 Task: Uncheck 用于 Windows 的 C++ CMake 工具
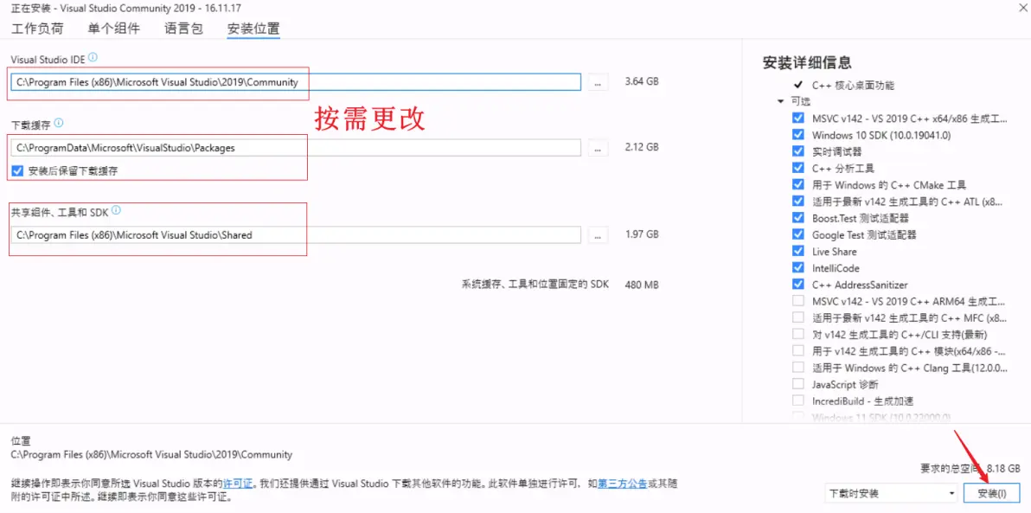(798, 185)
